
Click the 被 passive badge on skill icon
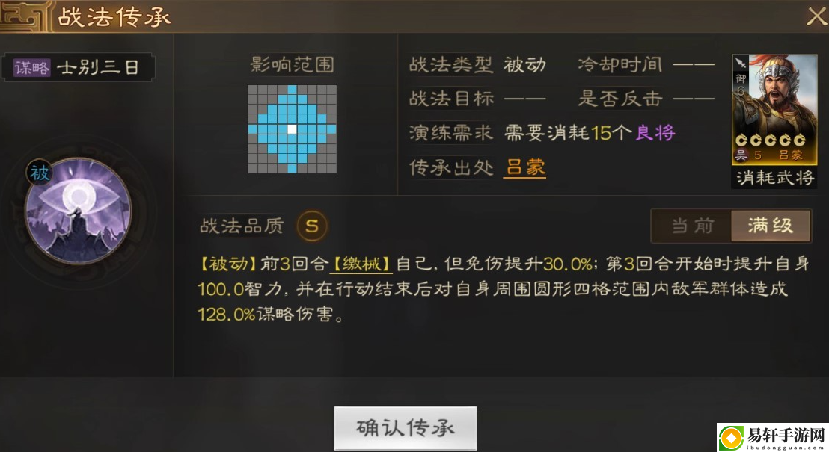[39, 173]
